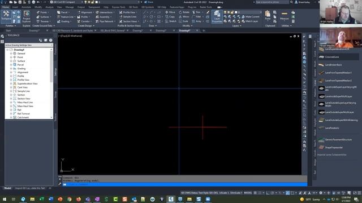Select the layer color swatch in Layers panel
Screen dimensions: 362x203
tap(236, 12)
